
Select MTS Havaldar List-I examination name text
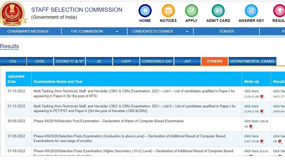134,93
